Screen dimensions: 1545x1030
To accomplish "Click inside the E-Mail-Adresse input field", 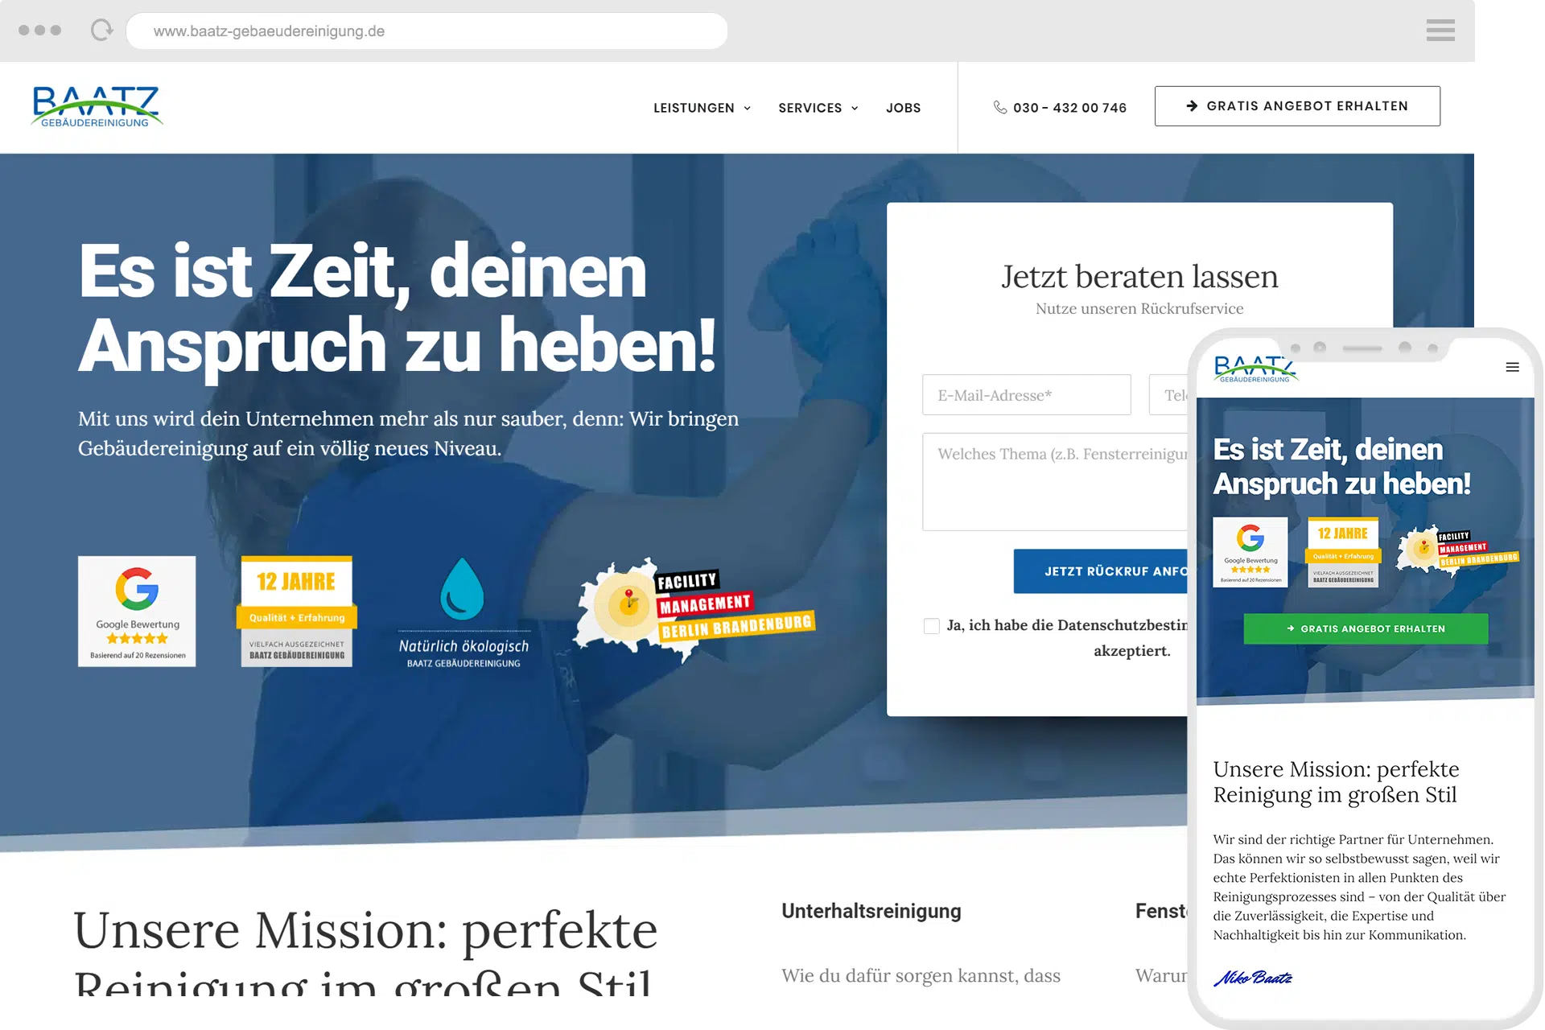I will [1026, 394].
